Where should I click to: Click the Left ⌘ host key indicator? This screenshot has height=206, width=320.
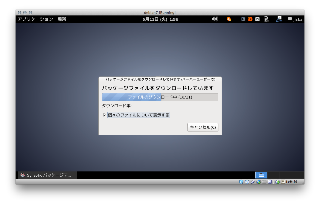[292, 182]
